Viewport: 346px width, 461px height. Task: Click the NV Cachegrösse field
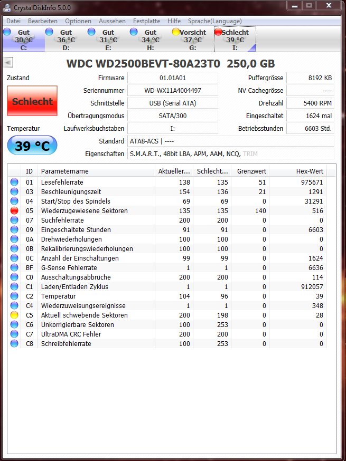[x=311, y=91]
